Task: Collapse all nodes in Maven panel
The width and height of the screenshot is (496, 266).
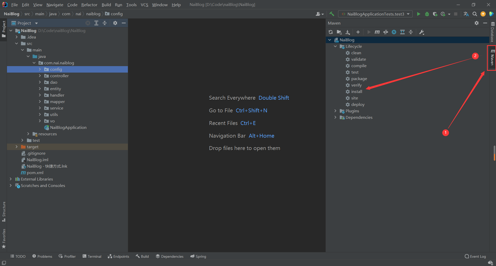Action: [x=411, y=32]
